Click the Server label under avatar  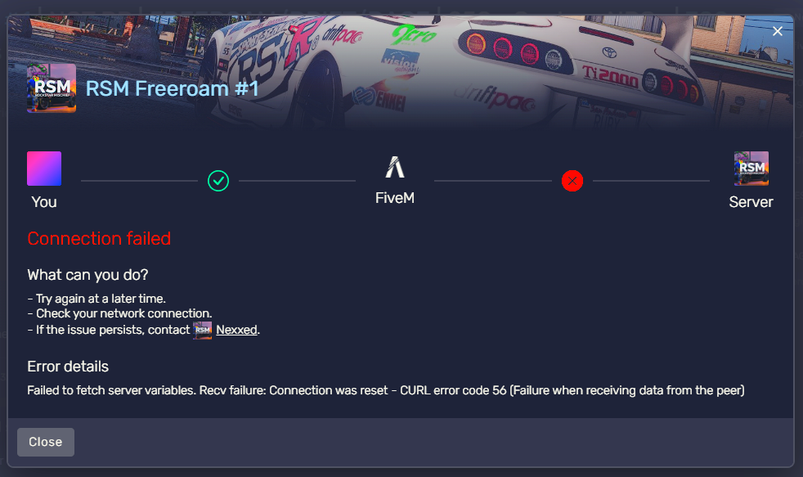coord(751,202)
